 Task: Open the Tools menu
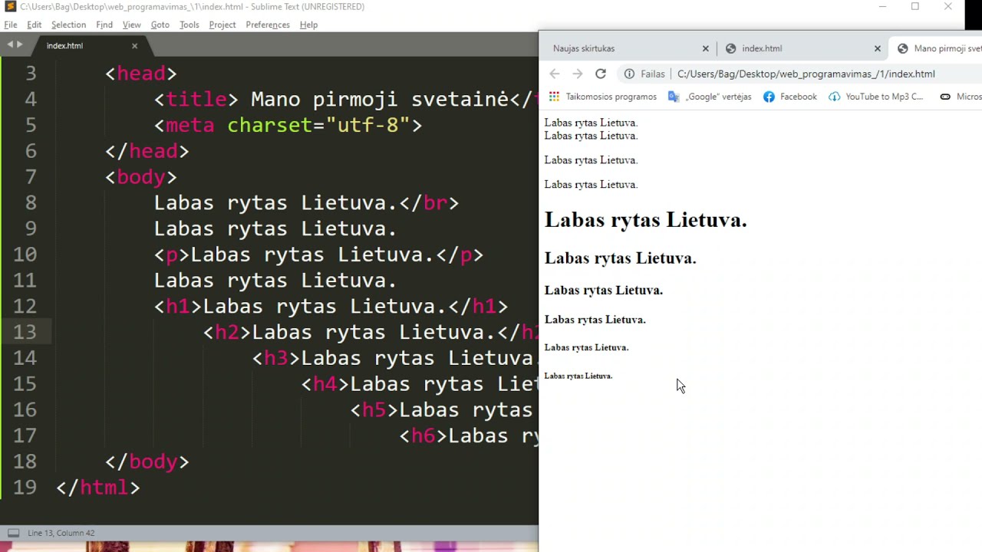pos(189,25)
